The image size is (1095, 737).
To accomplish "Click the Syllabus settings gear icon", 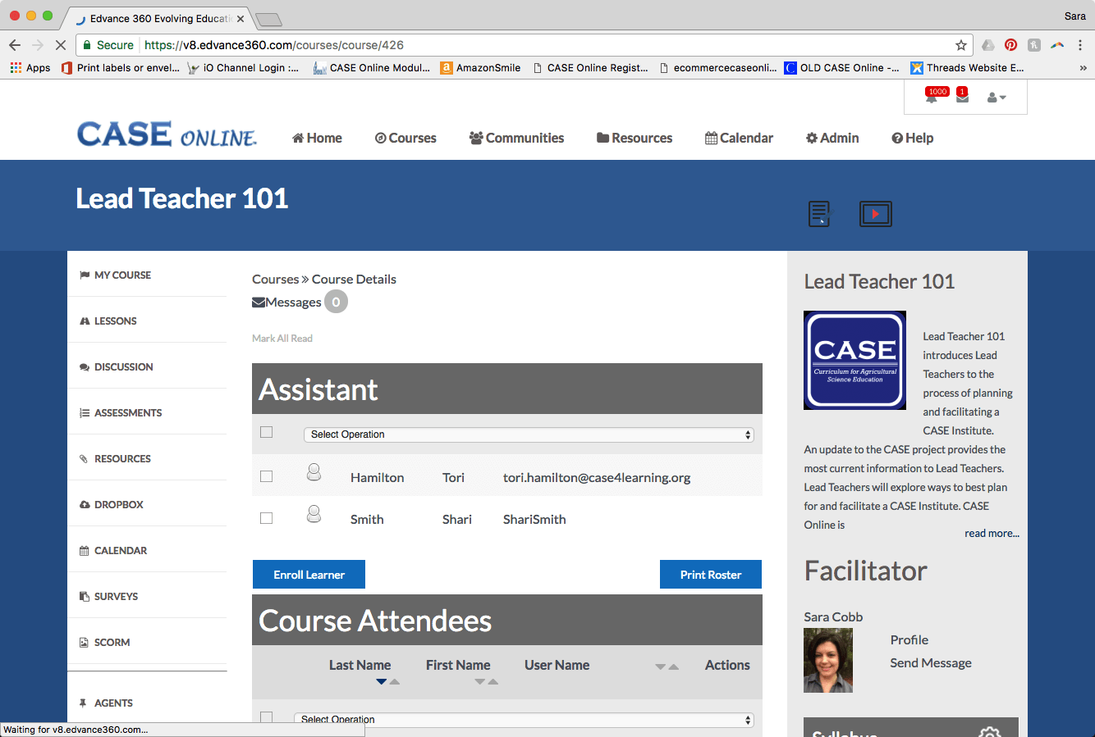I will [x=990, y=731].
